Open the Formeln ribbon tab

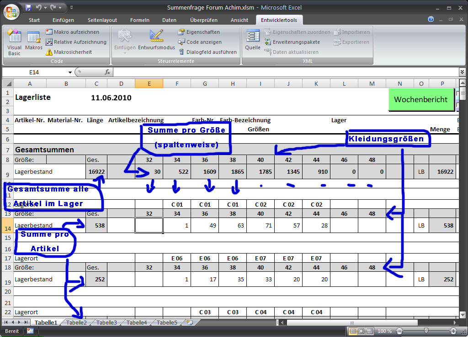click(139, 20)
